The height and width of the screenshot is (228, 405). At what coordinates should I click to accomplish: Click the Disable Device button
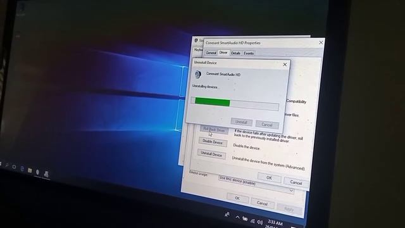(x=213, y=142)
